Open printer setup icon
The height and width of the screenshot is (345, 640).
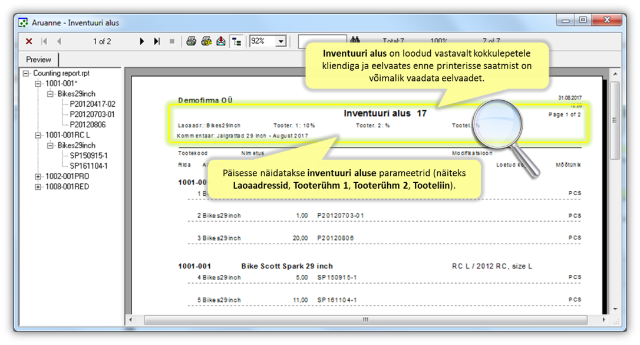[x=206, y=41]
